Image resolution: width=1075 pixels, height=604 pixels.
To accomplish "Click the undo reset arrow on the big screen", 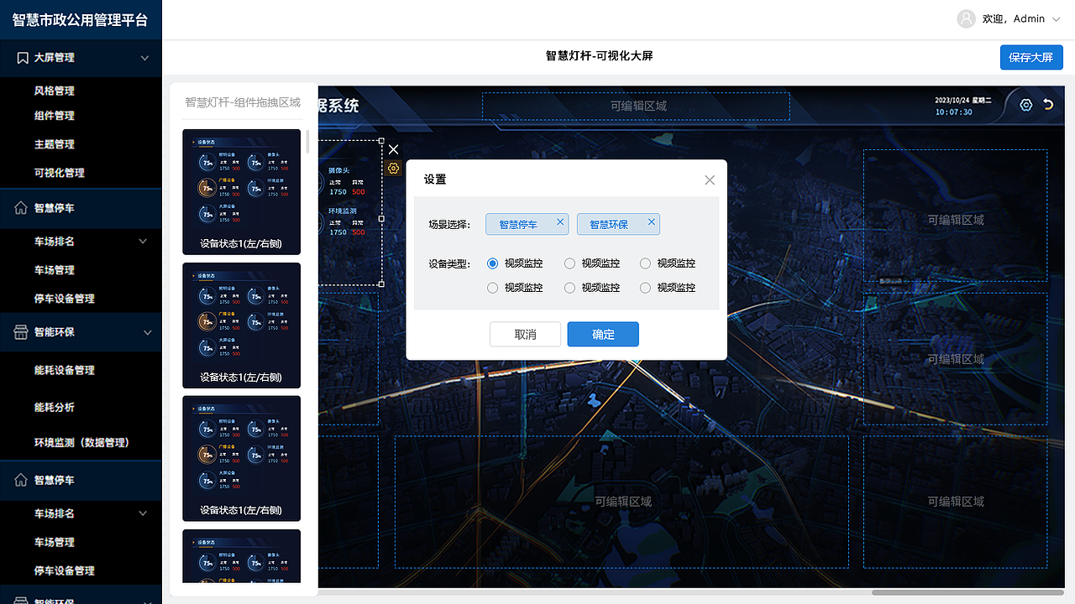I will 1049,104.
